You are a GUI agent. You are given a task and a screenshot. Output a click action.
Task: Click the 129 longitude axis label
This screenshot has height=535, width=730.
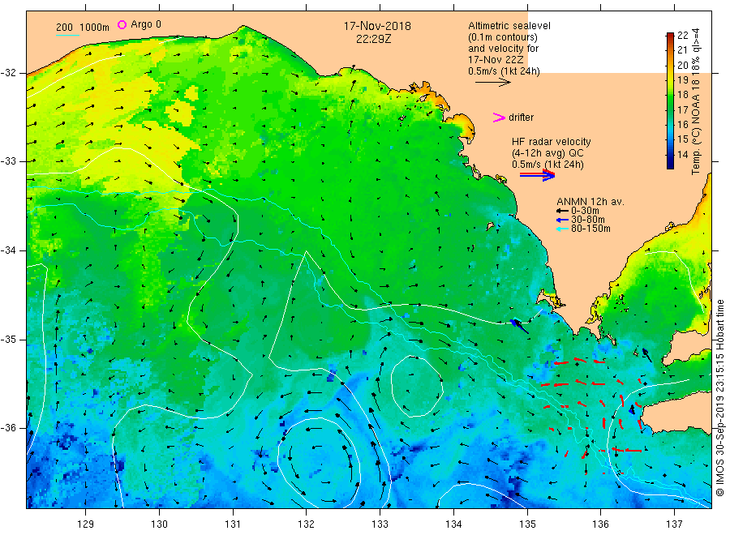click(x=86, y=524)
